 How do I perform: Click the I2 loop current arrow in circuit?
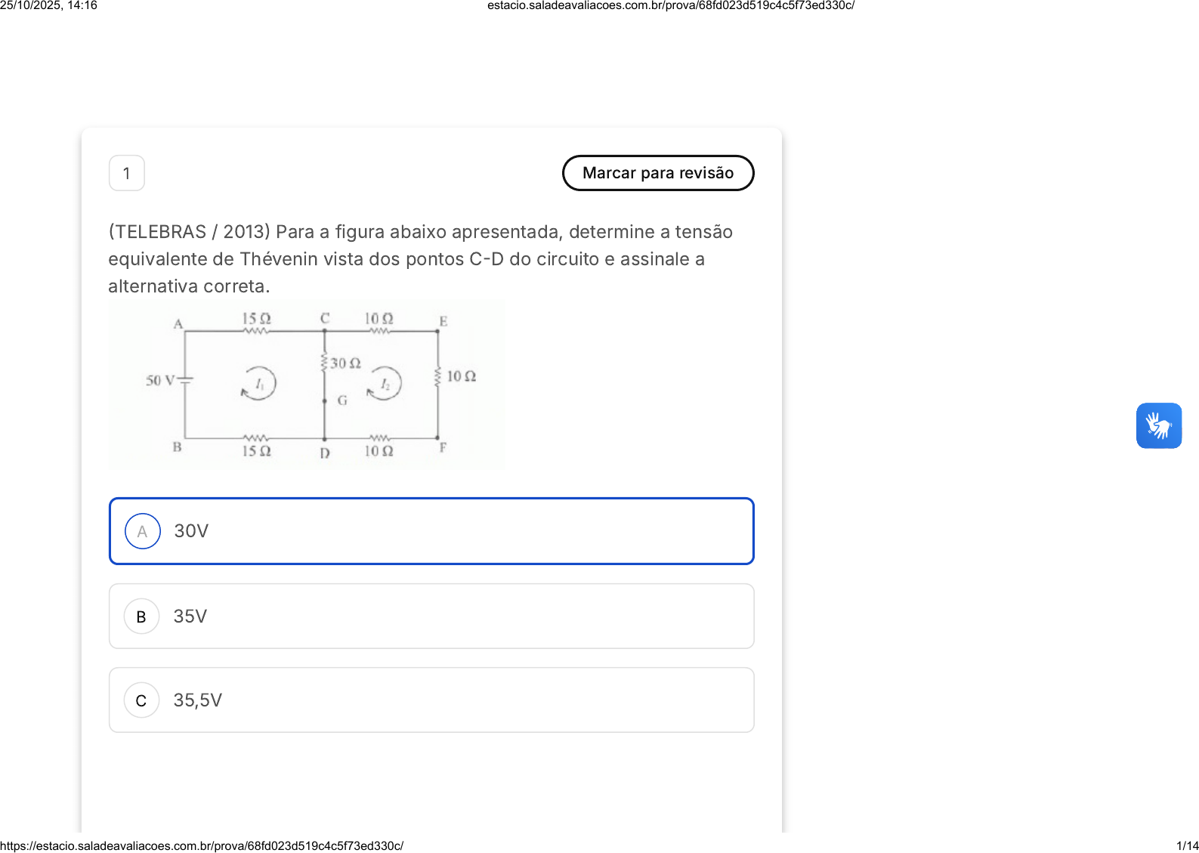[384, 384]
